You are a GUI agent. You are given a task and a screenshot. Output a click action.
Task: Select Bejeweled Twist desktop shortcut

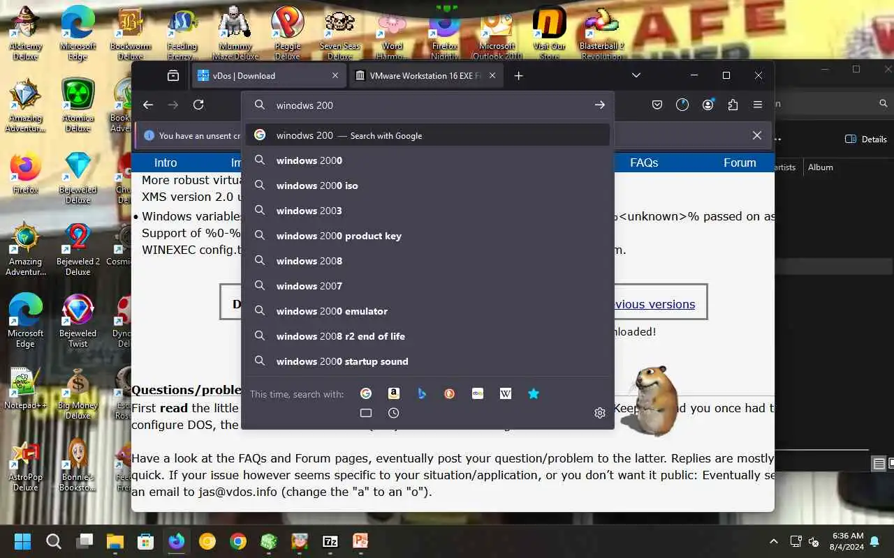[78, 320]
